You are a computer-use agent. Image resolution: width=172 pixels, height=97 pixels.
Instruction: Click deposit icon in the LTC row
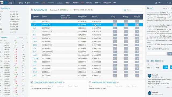(115, 38)
